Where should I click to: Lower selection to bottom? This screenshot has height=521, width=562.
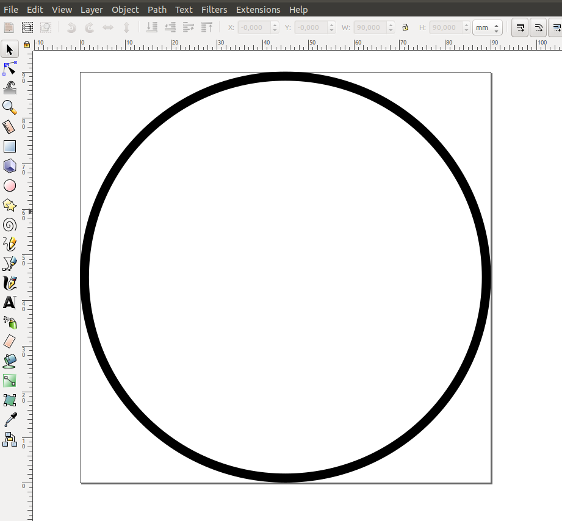point(152,27)
